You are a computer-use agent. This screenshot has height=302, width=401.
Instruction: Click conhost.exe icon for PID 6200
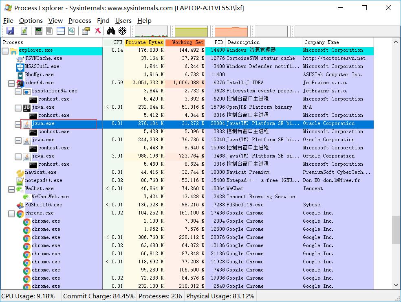coord(33,100)
